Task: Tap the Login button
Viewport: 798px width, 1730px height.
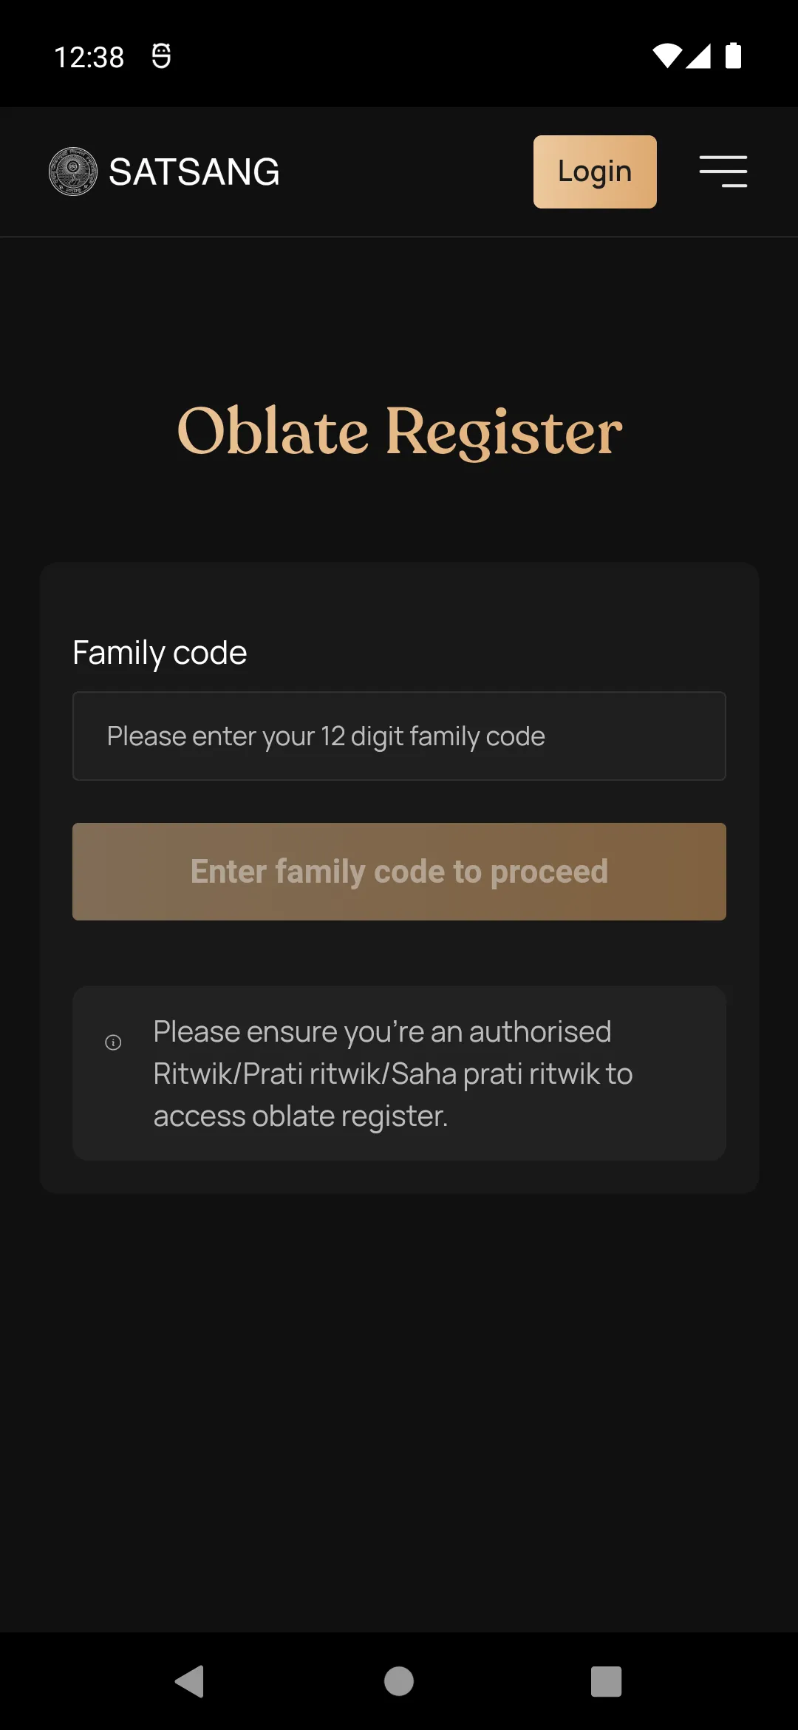Action: (594, 172)
